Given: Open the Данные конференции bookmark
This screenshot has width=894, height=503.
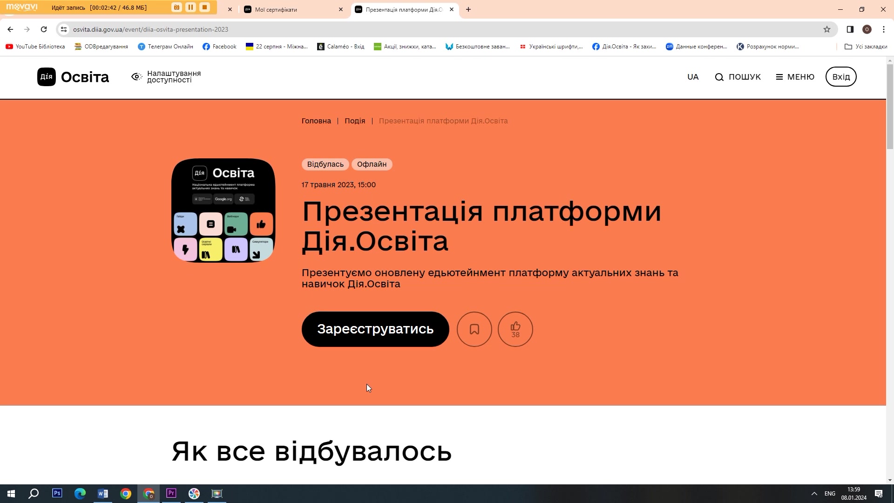Looking at the screenshot, I should click(697, 47).
